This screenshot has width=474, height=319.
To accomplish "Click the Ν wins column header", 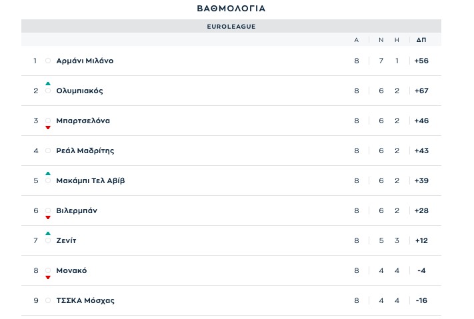I will 381,40.
